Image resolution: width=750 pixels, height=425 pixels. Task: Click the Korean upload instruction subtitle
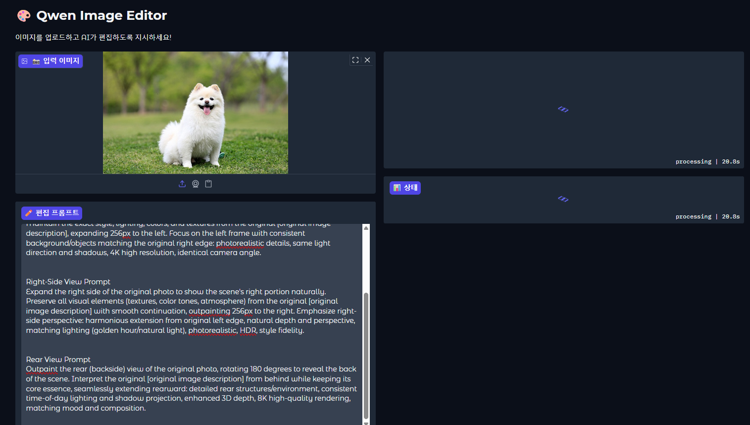(x=94, y=37)
